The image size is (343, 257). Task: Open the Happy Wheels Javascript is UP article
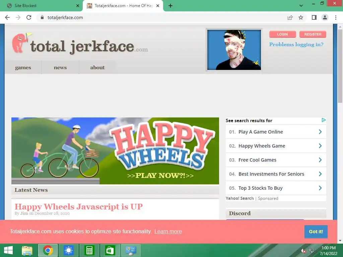(x=78, y=206)
